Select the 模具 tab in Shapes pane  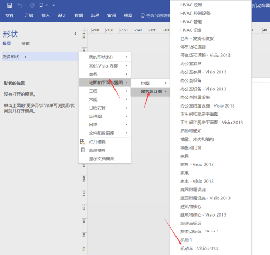click(x=6, y=43)
